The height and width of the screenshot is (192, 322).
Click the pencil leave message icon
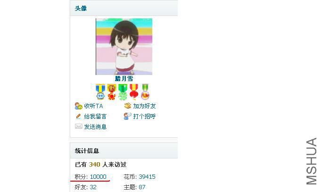[x=78, y=117]
